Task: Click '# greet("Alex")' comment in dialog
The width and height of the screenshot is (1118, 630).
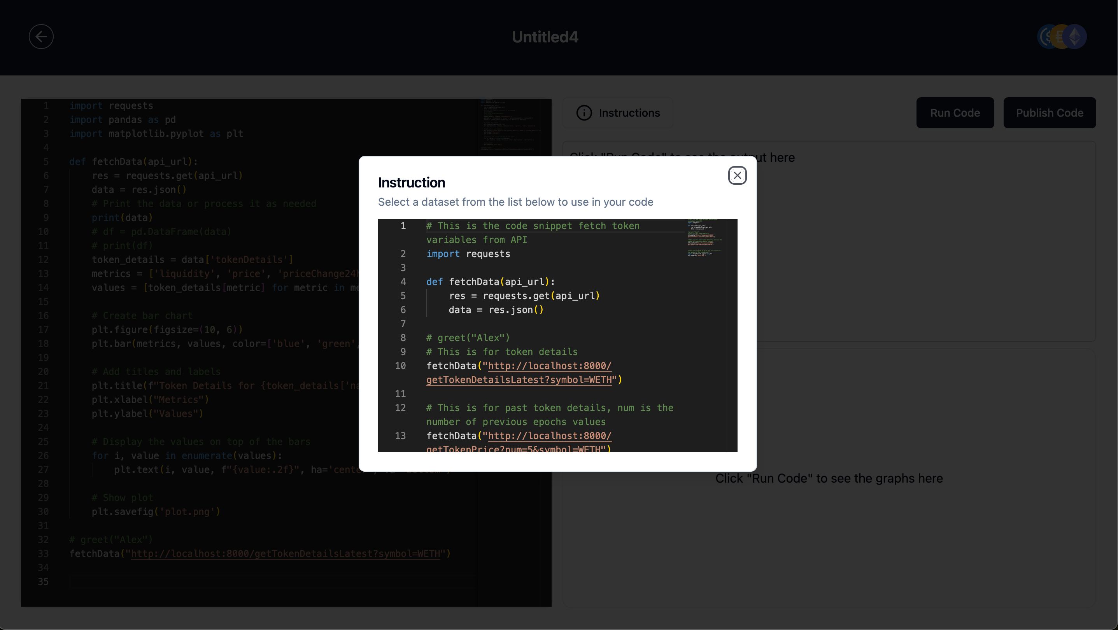Action: pyautogui.click(x=468, y=338)
